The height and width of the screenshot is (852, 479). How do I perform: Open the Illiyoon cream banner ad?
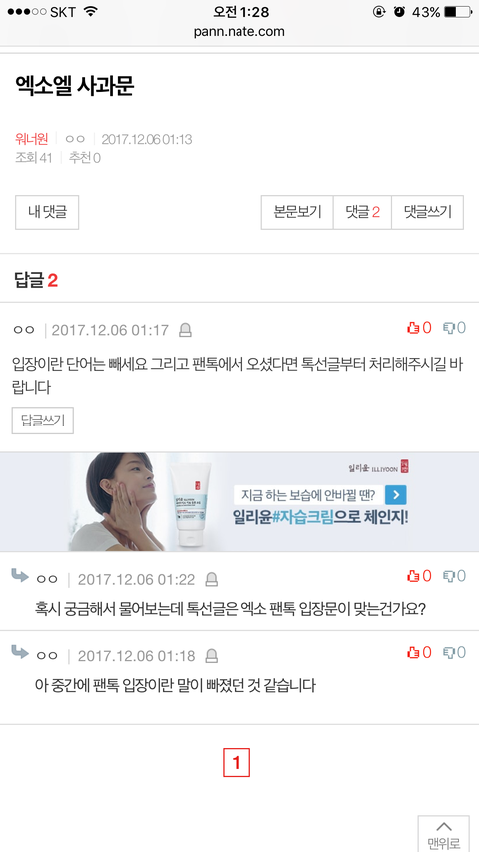pos(239,502)
